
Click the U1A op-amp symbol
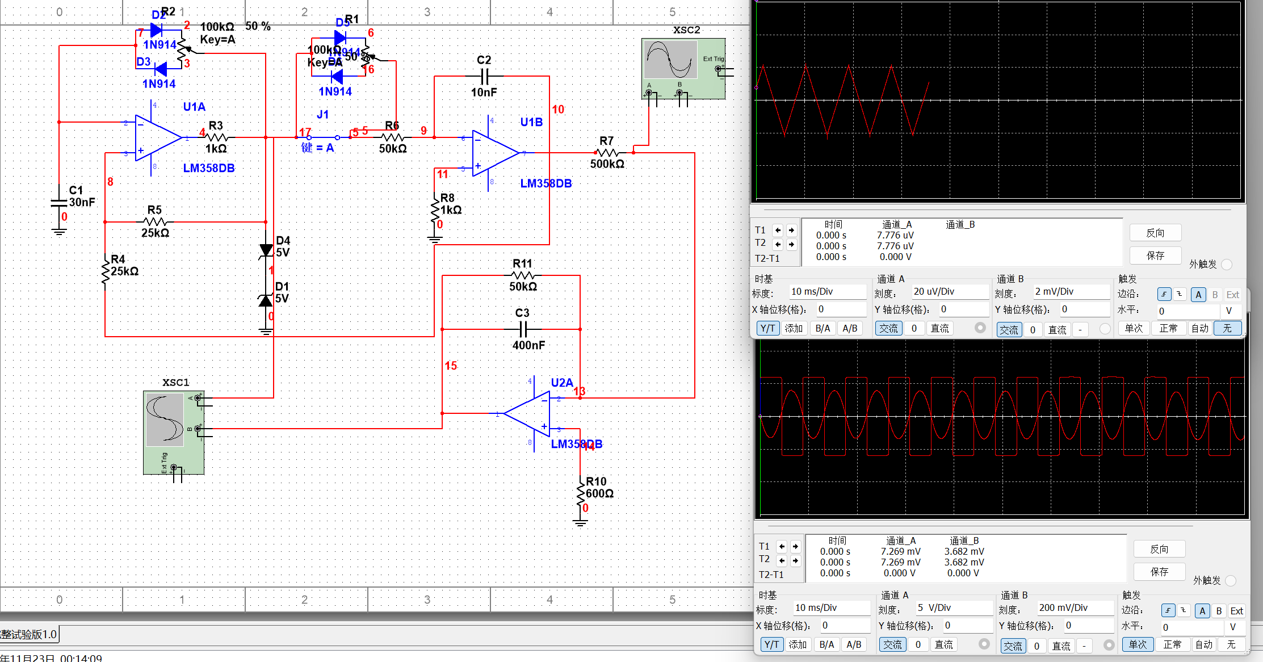(157, 137)
